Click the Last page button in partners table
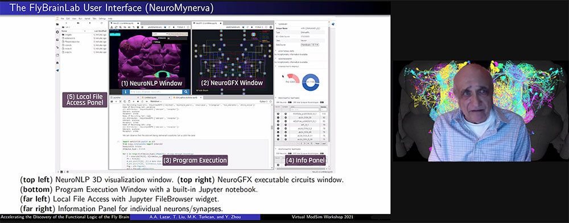The width and height of the screenshot is (569, 223). 324,144
